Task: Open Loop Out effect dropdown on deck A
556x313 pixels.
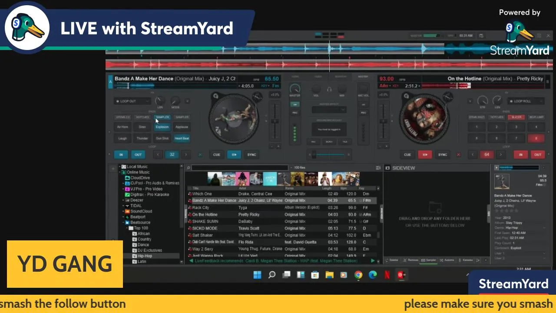Action: pyautogui.click(x=132, y=101)
